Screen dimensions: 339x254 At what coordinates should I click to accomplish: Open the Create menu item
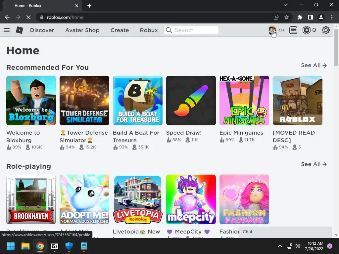(x=120, y=30)
